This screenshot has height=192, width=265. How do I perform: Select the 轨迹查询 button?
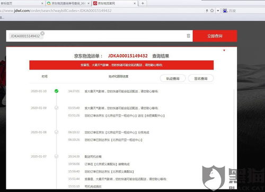click(173, 78)
